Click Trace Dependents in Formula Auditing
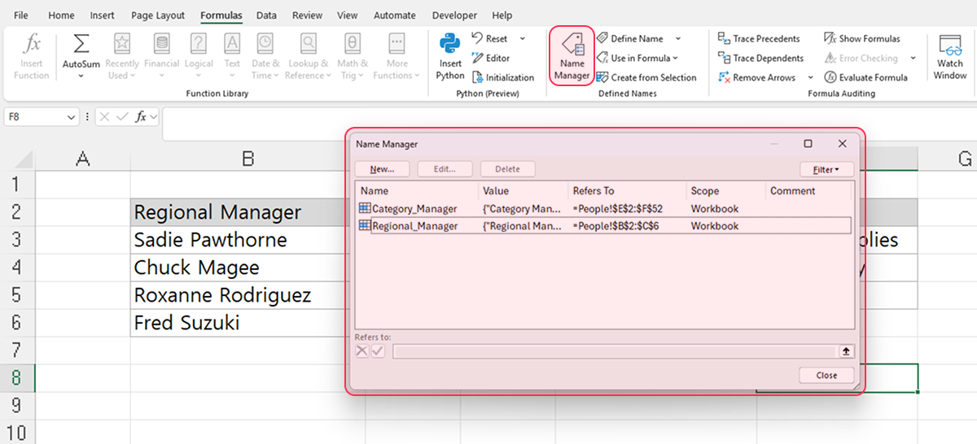 coord(760,59)
